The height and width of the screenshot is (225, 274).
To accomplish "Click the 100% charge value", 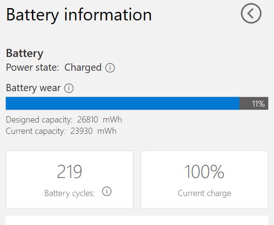I will click(x=204, y=172).
